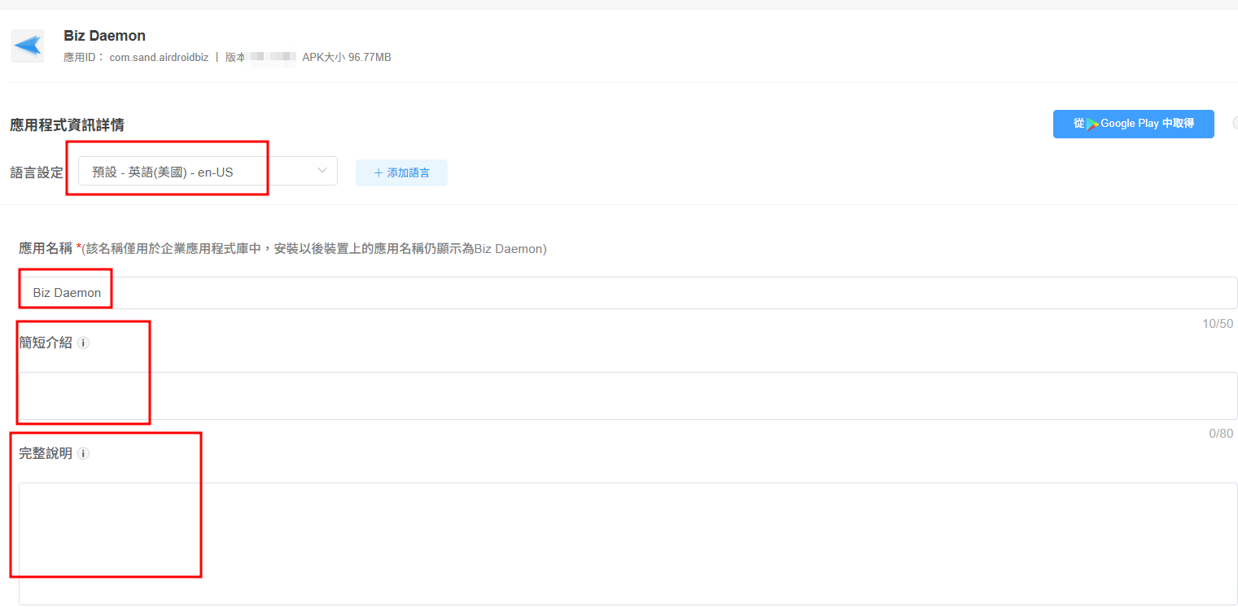Click the Google Play logo icon in button
1238x607 pixels.
[x=1092, y=124]
